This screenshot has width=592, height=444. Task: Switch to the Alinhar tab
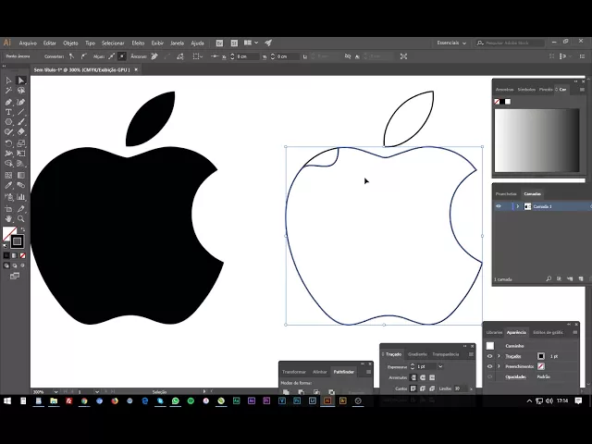[x=319, y=372]
